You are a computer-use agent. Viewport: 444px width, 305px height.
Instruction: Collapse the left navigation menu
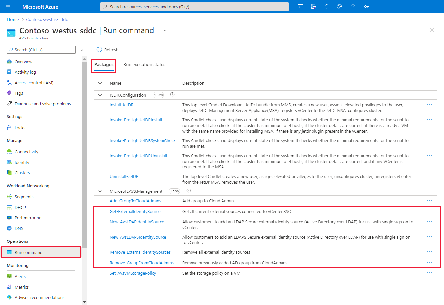(x=82, y=50)
